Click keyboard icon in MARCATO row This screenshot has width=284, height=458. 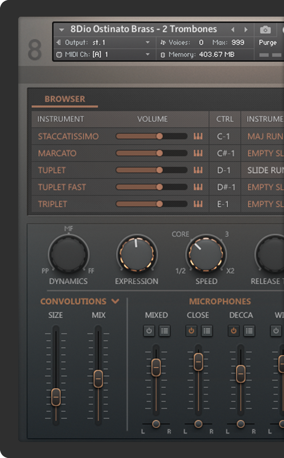(x=198, y=153)
